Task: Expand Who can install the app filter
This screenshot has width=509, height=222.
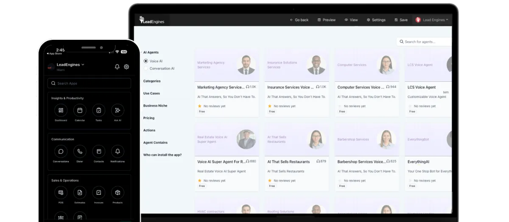Action: pos(162,155)
